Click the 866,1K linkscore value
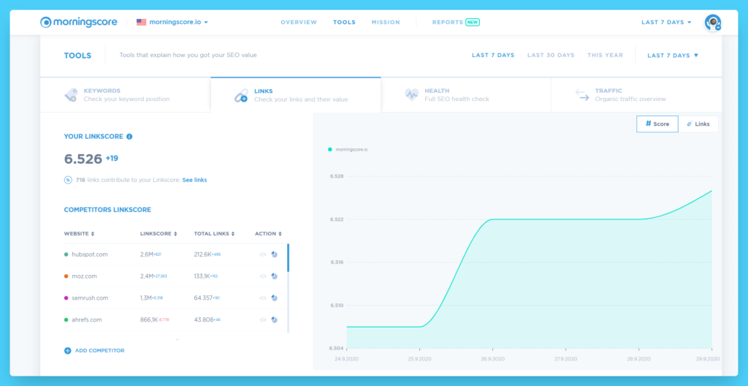 (149, 319)
